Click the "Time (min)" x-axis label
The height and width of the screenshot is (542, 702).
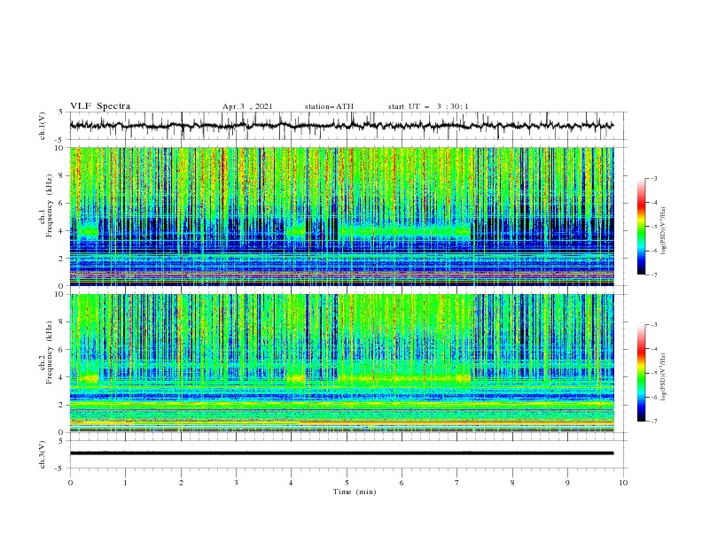coord(355,492)
